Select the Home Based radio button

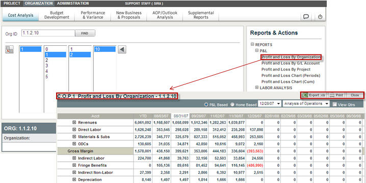tap(232, 105)
